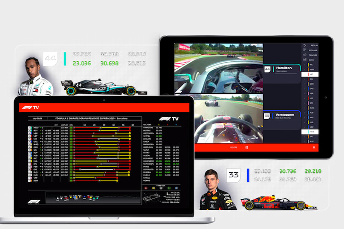Click the circuit track map on laptop

tap(151, 198)
